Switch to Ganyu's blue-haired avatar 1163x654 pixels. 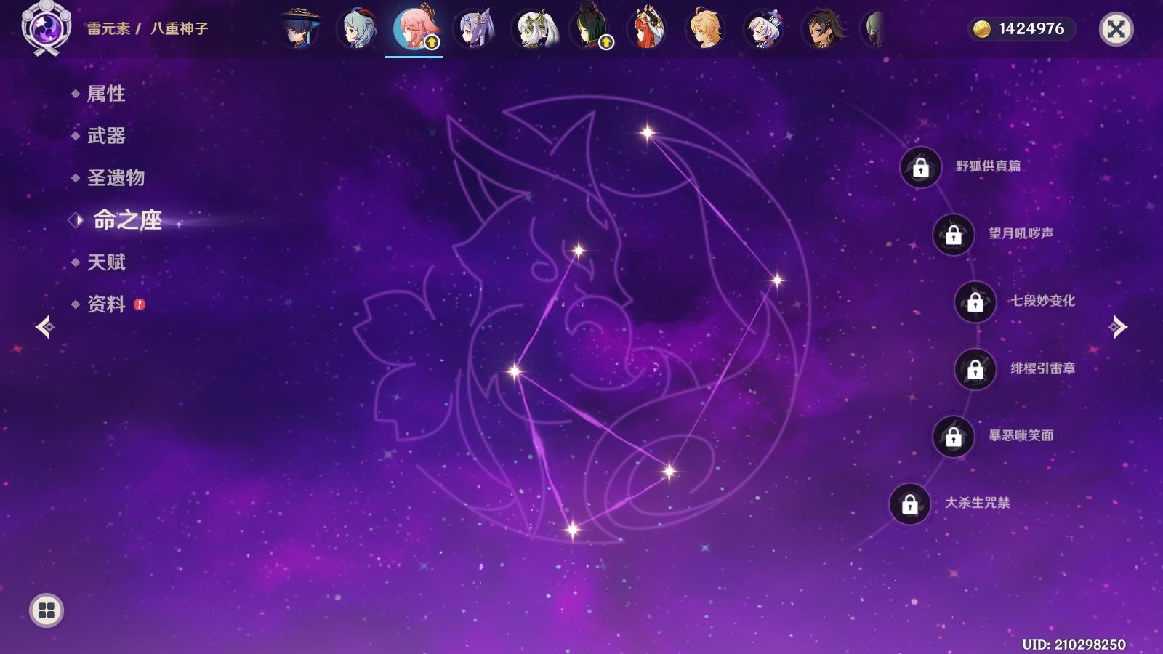click(x=358, y=28)
